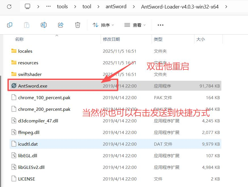Screen dimensions: 248x187
Task: Click the chrome_200_percent.pak file icon
Action: (14, 109)
